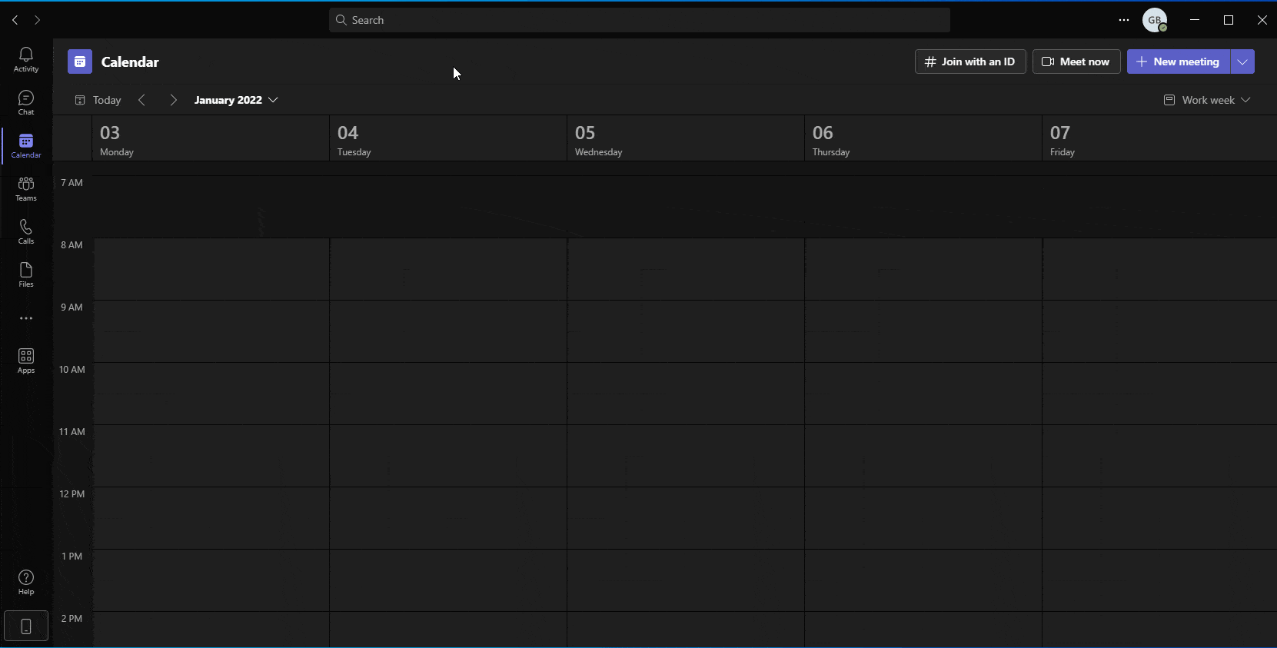This screenshot has height=648, width=1277.
Task: Go to Teams in left sidebar
Action: (26, 188)
